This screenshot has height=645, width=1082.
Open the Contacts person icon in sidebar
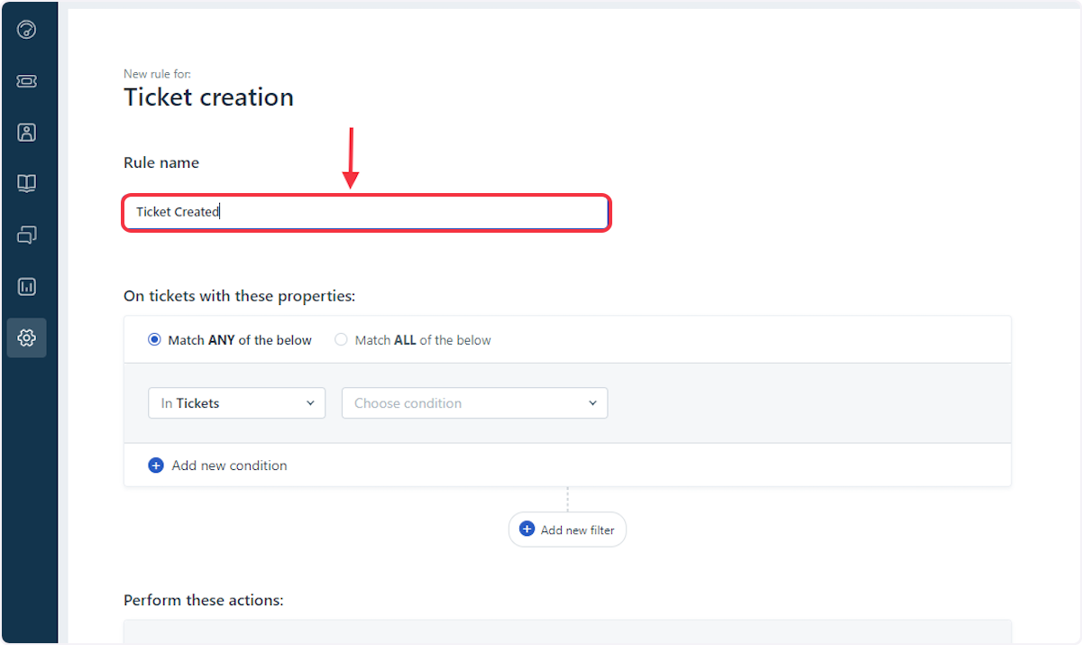[x=27, y=132]
